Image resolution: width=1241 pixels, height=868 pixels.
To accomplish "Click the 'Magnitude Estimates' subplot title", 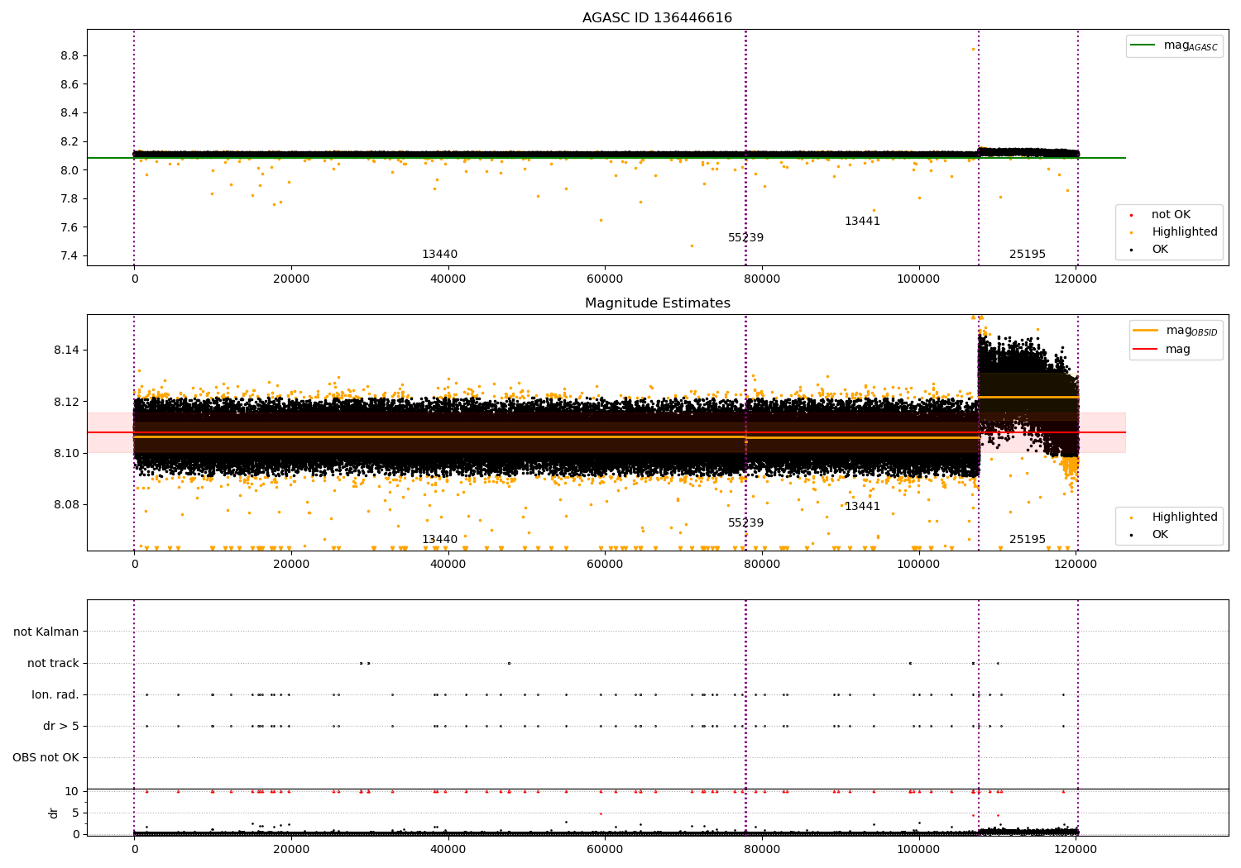I will [x=657, y=303].
